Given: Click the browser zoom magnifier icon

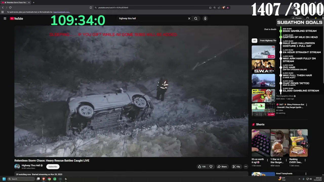Looking at the screenshot, I should point(215,8).
